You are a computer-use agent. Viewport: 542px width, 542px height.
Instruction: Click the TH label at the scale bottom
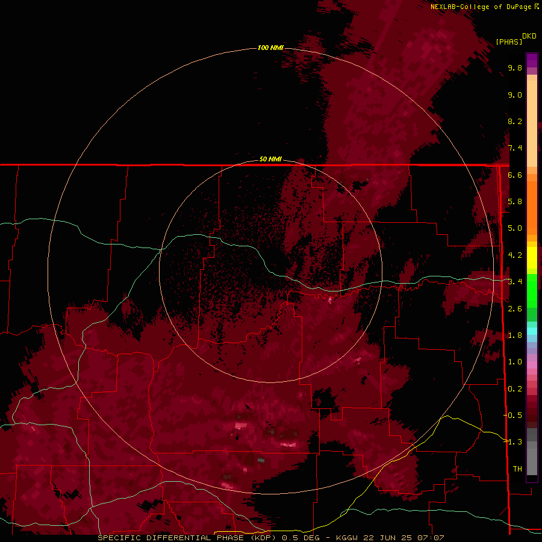517,469
